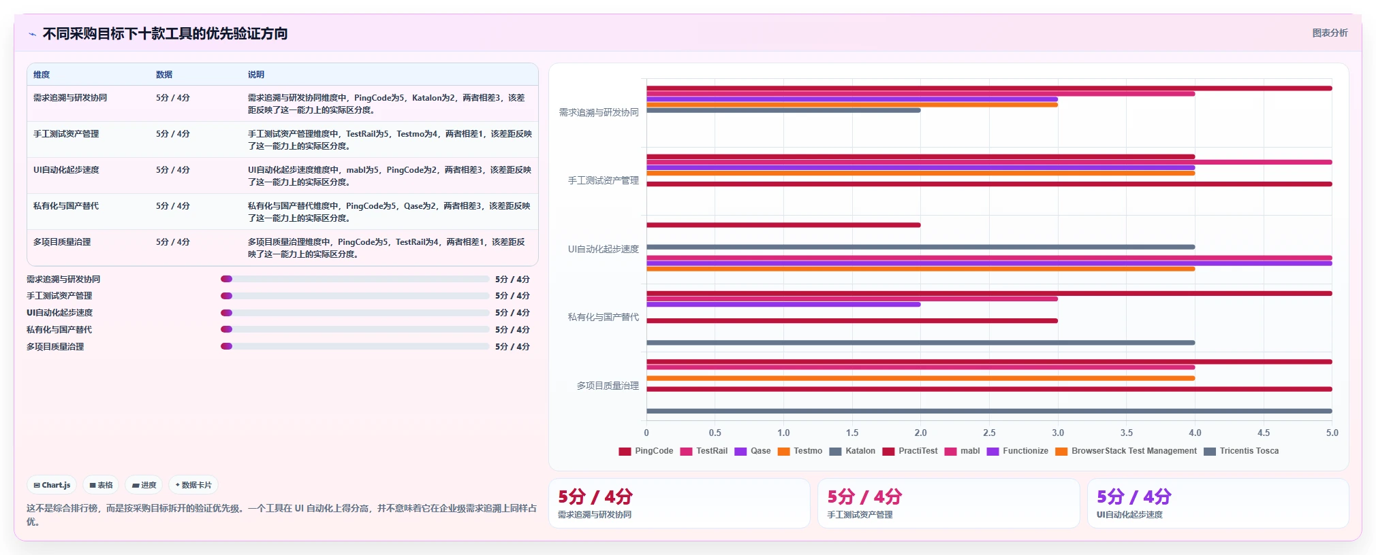Click the 需求追溯与研发协同 chart axis label
The height and width of the screenshot is (555, 1376).
click(x=599, y=112)
